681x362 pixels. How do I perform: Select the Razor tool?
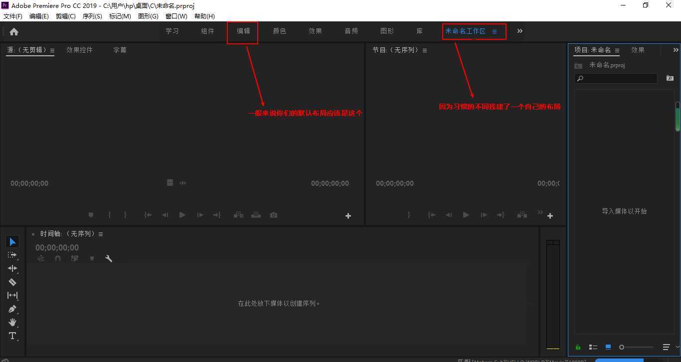[12, 282]
